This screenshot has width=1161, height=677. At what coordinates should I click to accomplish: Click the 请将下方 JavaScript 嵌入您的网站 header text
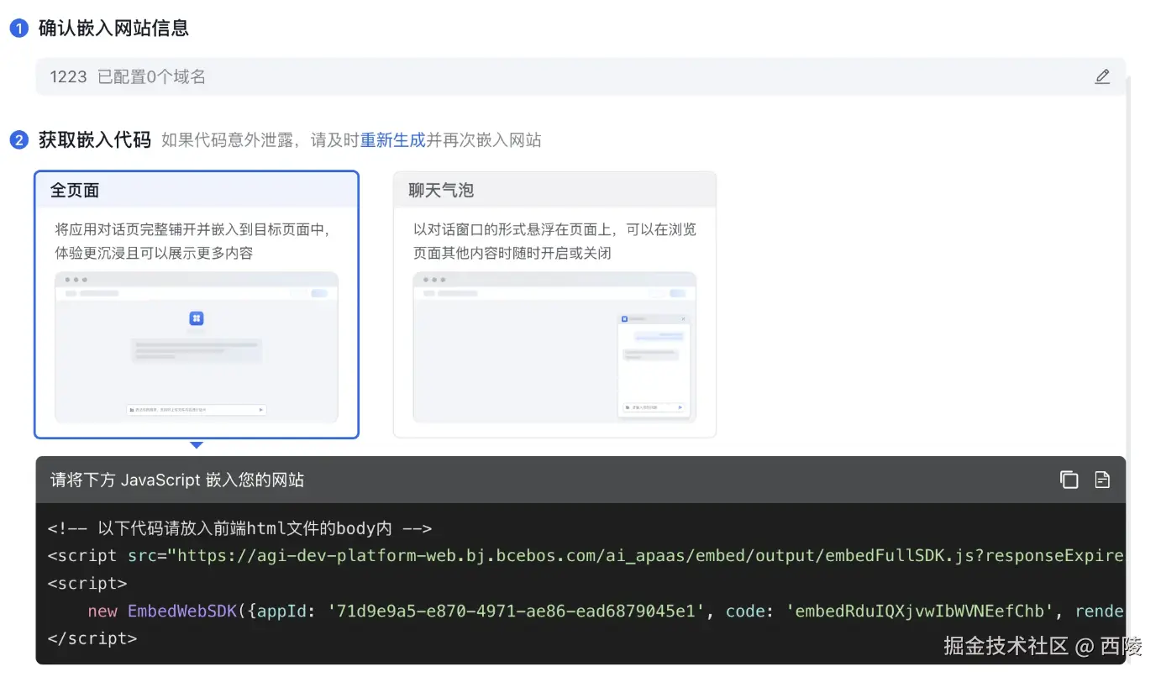(177, 480)
